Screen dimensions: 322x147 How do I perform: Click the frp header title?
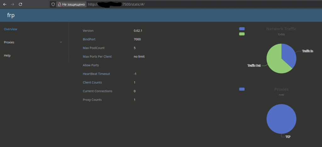coord(11,15)
